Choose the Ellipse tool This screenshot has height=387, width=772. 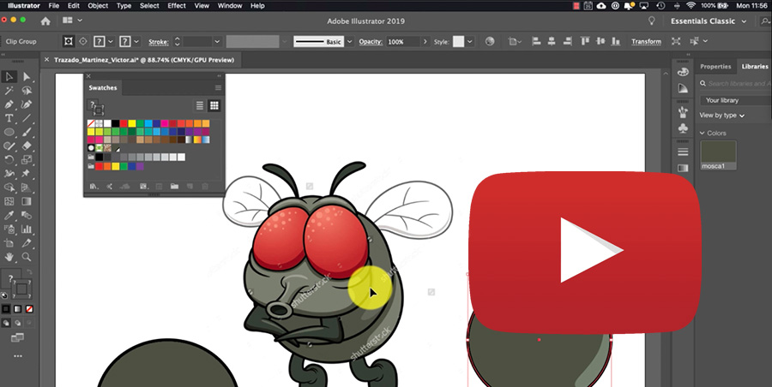9,132
